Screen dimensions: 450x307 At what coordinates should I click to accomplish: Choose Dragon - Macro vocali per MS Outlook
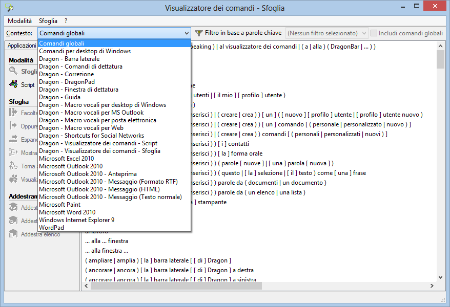[x=114, y=113]
